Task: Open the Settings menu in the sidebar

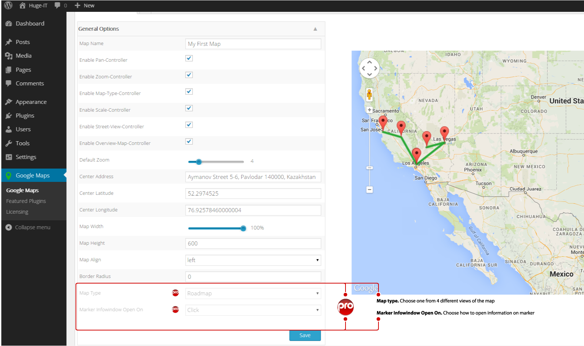Action: pyautogui.click(x=26, y=157)
